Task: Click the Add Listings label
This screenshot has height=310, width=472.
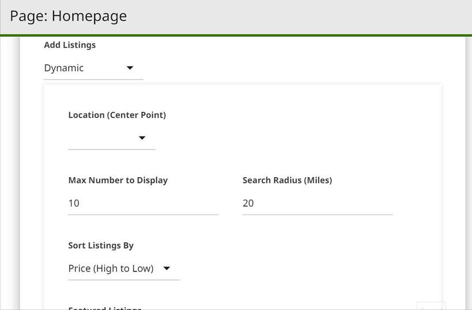Action: tap(70, 45)
